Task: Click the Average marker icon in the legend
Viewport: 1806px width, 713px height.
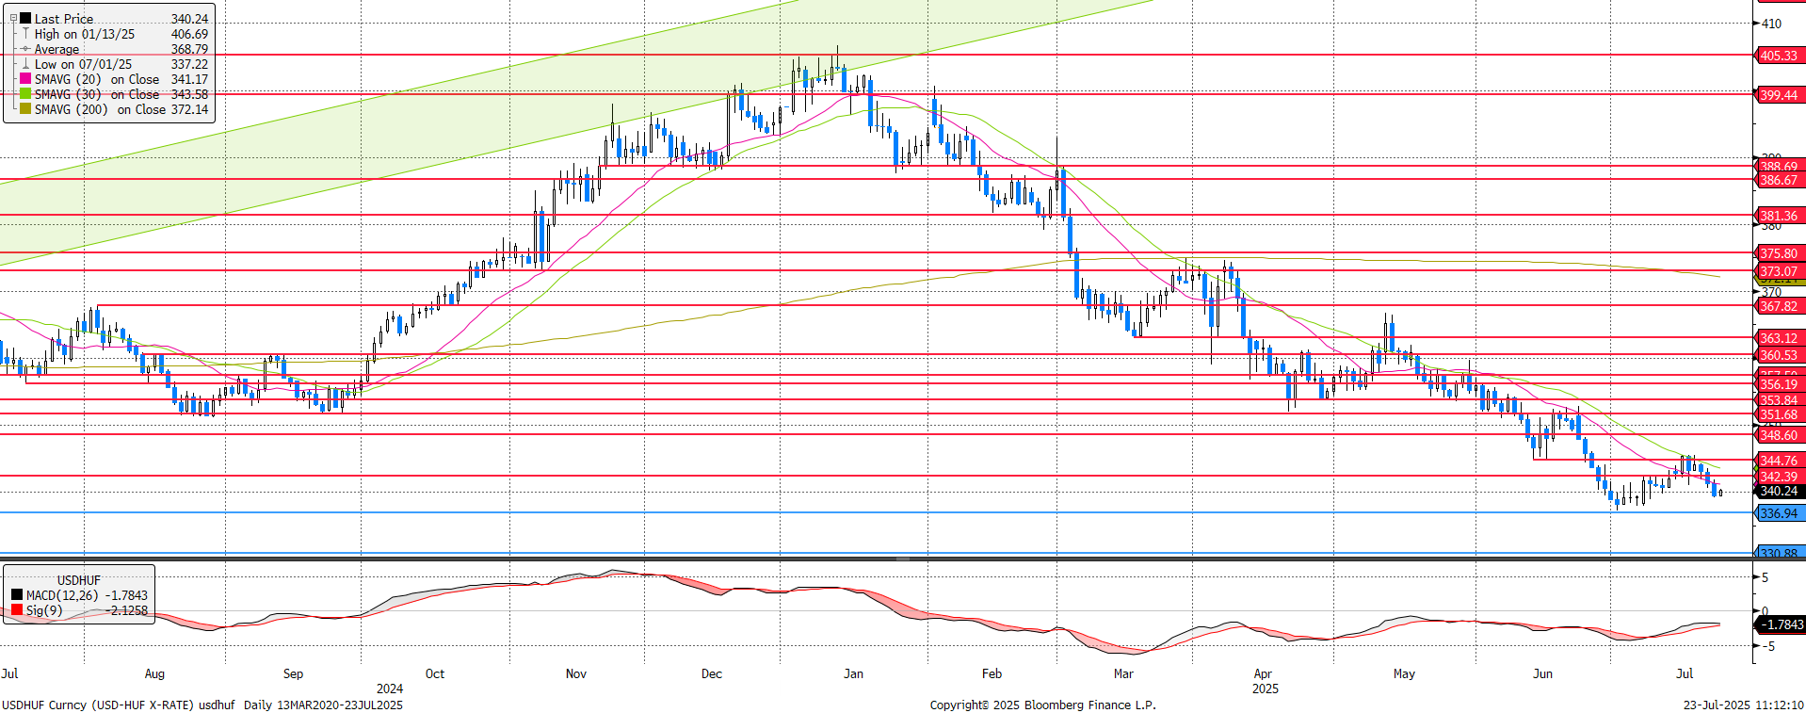Action: coord(25,49)
